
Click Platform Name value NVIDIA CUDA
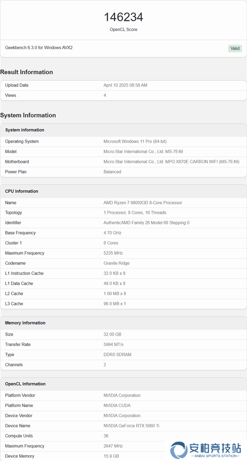tap(117, 405)
